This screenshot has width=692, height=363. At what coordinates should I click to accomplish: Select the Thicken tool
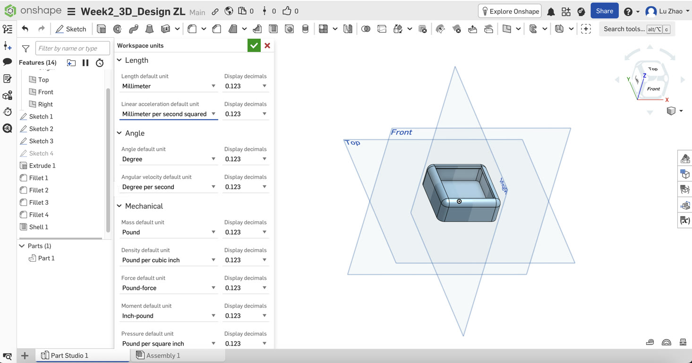pyautogui.click(x=166, y=29)
